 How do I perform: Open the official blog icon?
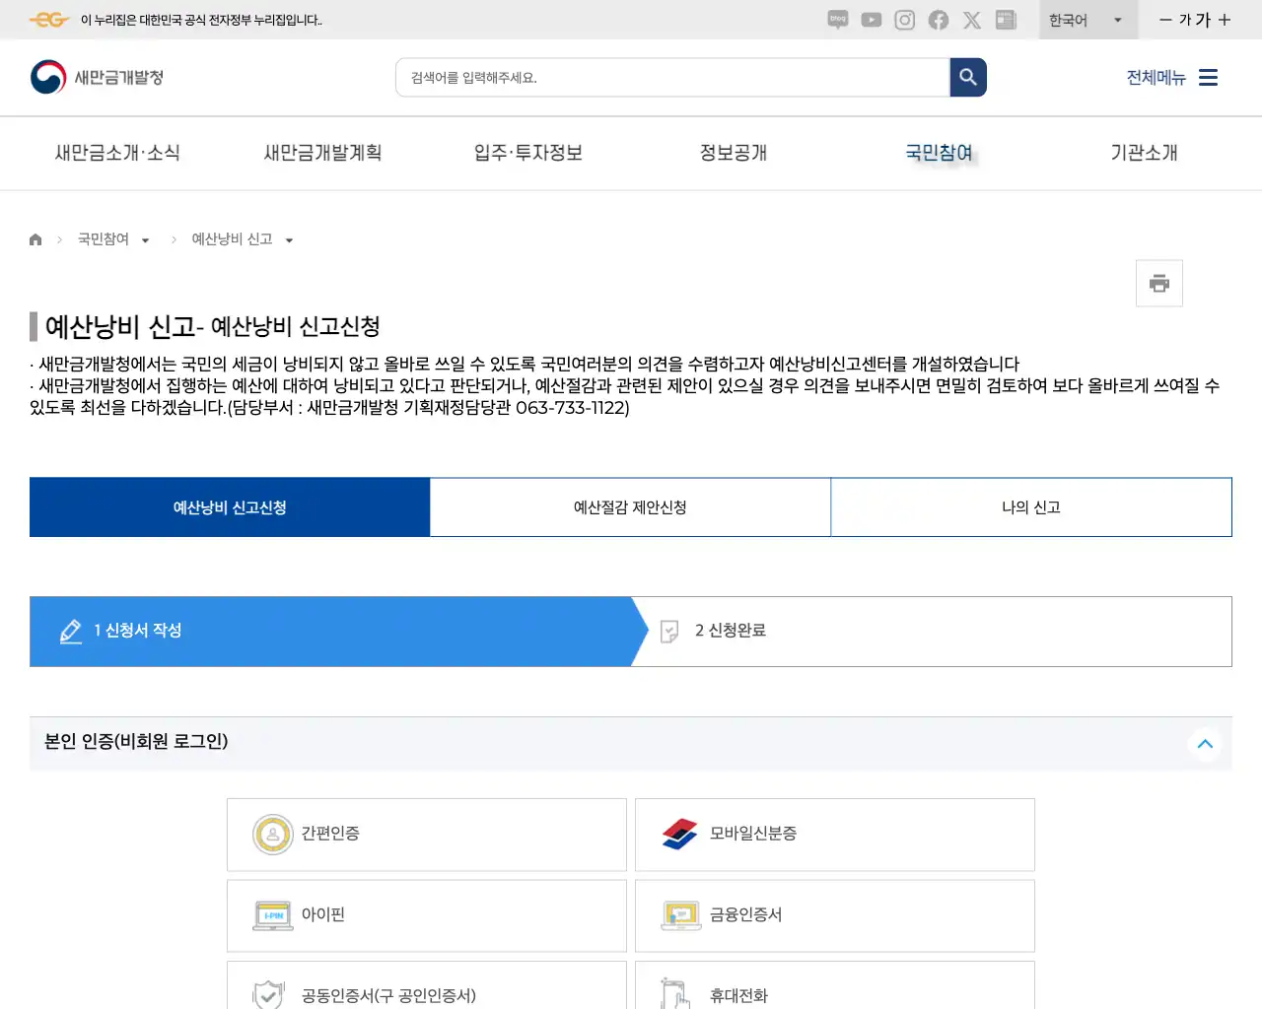837,20
